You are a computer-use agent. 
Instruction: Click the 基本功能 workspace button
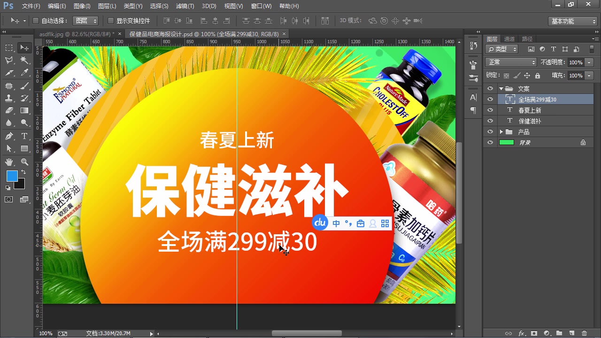(x=572, y=21)
